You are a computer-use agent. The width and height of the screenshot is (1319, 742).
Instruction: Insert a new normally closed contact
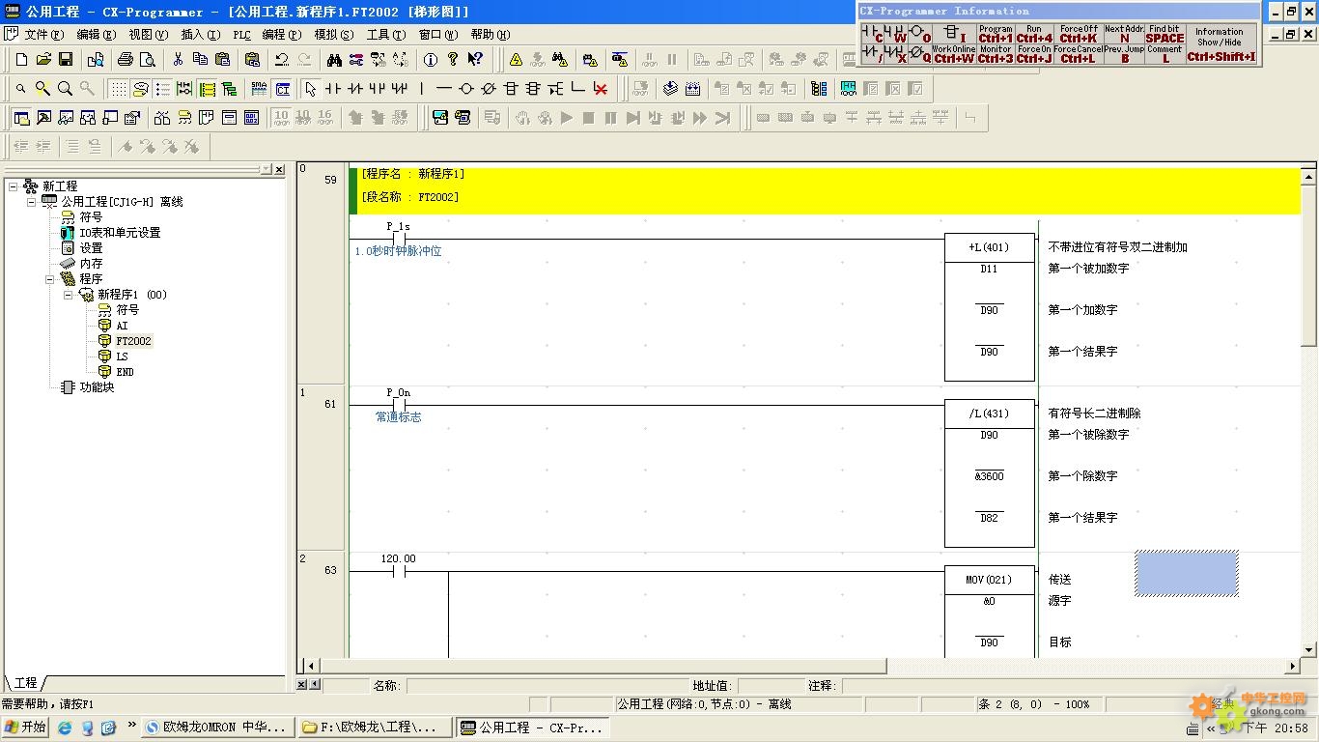354,89
